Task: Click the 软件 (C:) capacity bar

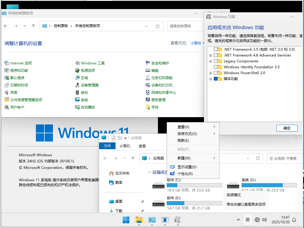Action: pos(194,185)
